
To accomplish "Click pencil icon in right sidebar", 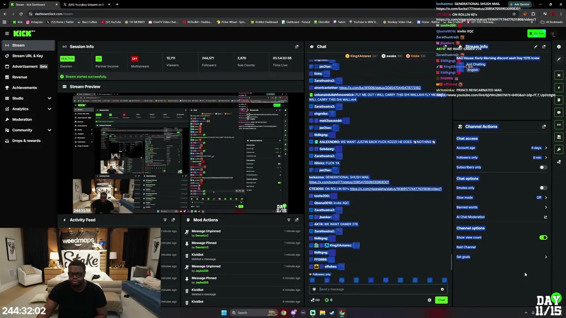I will pos(559,59).
